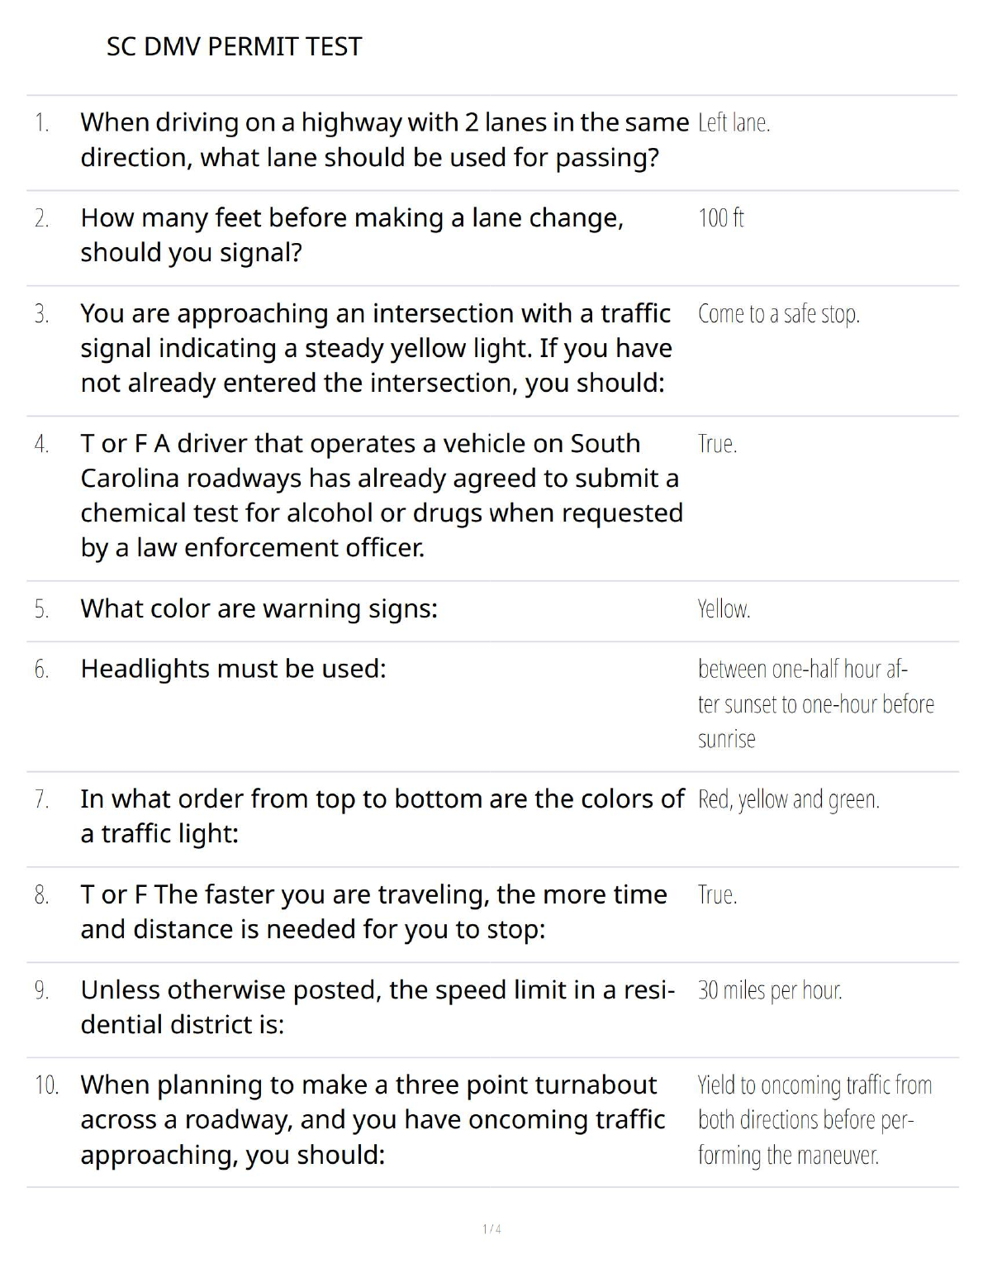Click the residential district speed limit question

[377, 1007]
